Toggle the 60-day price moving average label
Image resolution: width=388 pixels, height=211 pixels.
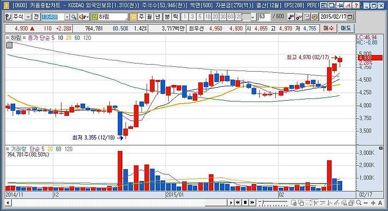click(77, 38)
